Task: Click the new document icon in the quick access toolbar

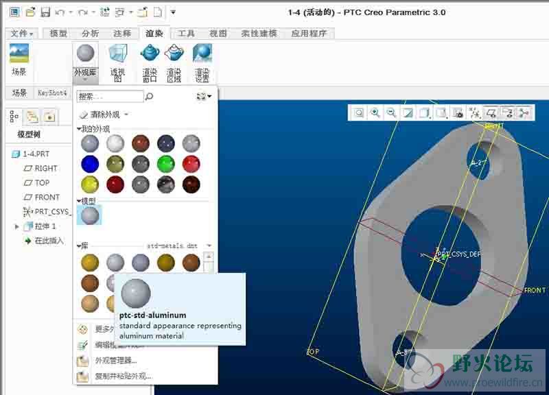Action: pyautogui.click(x=158, y=12)
